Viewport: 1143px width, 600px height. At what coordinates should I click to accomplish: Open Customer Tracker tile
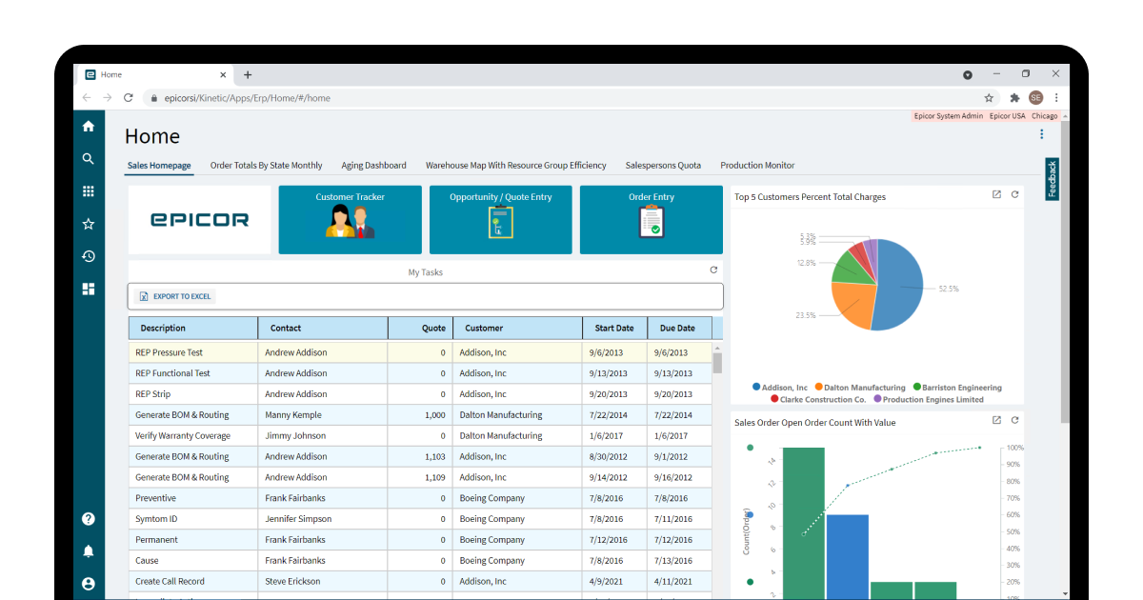350,220
